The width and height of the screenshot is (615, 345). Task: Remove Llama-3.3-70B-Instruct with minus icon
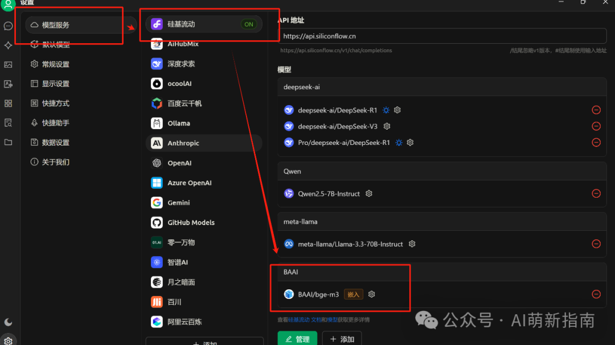(596, 244)
